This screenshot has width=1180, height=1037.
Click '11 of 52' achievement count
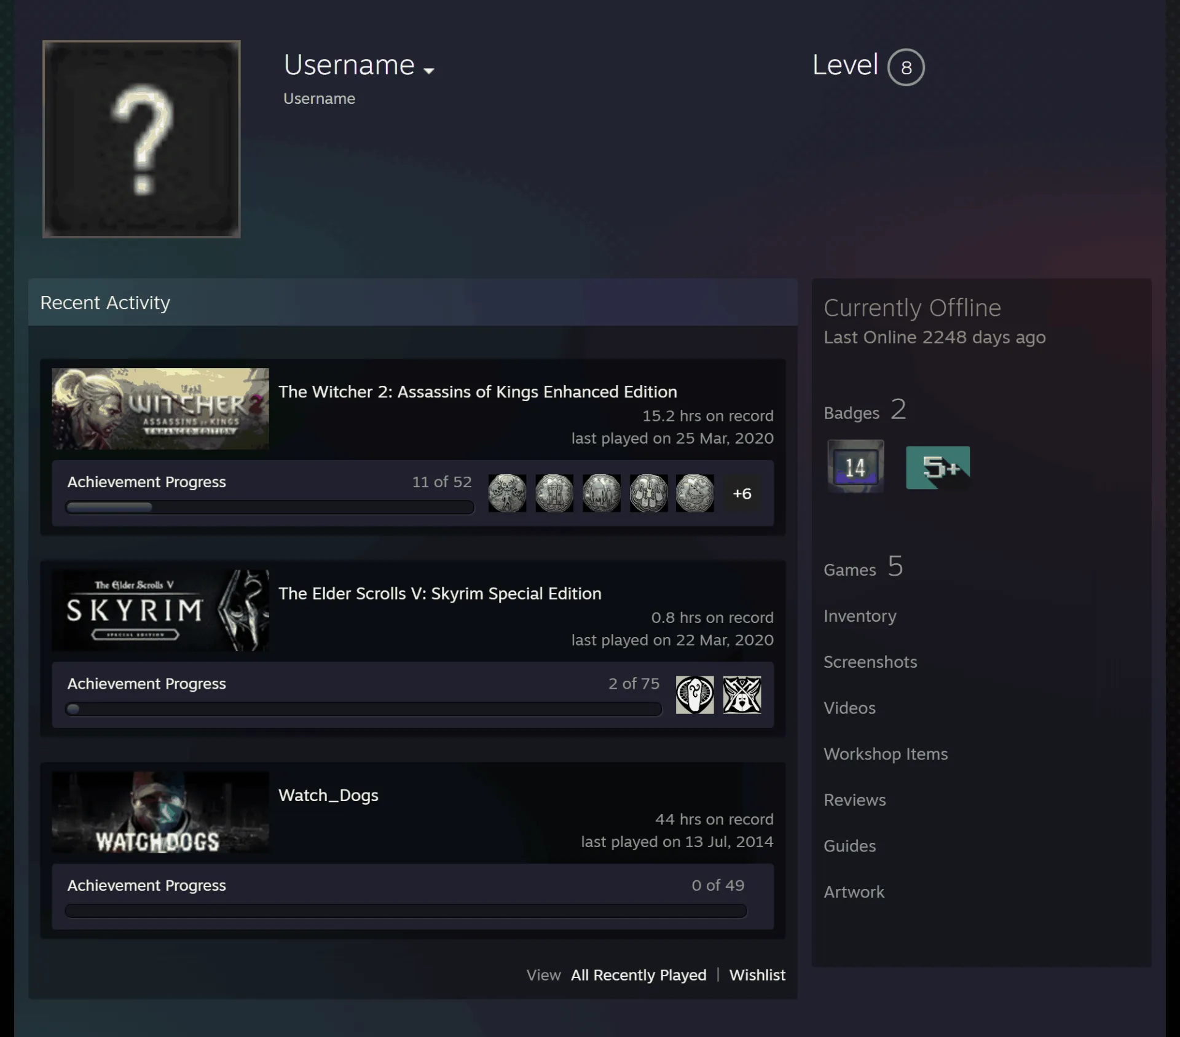click(x=442, y=482)
